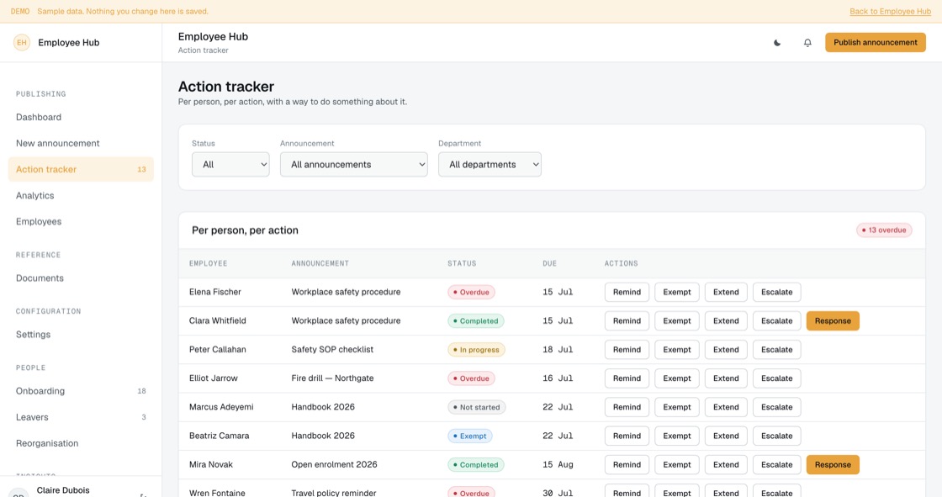Click Open enrolment 2026 announcement

pyautogui.click(x=334, y=464)
